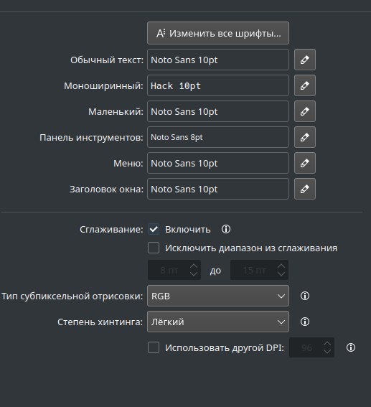Edit the Заголовок окна font with pencil icon
This screenshot has width=371, height=407.
tap(305, 189)
